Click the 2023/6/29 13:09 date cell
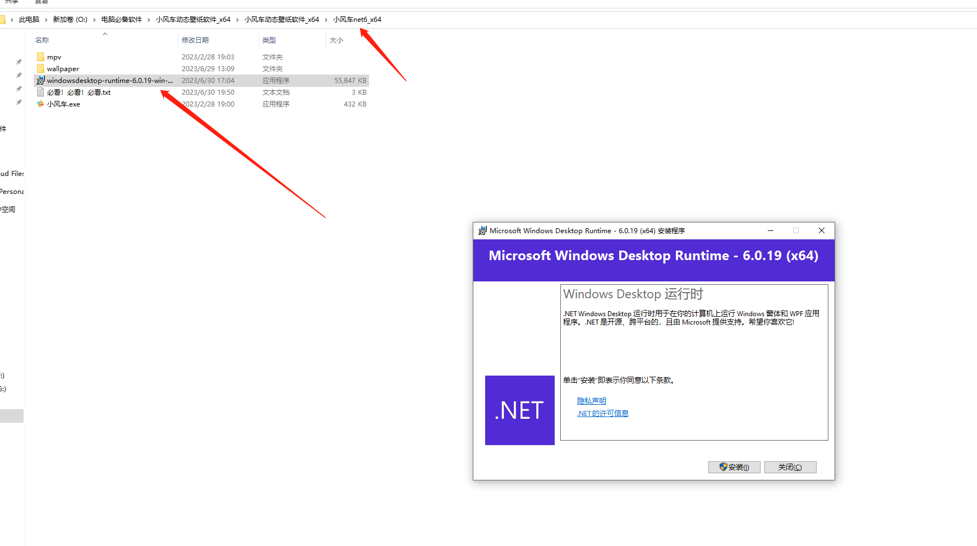Image resolution: width=977 pixels, height=546 pixels. point(208,69)
